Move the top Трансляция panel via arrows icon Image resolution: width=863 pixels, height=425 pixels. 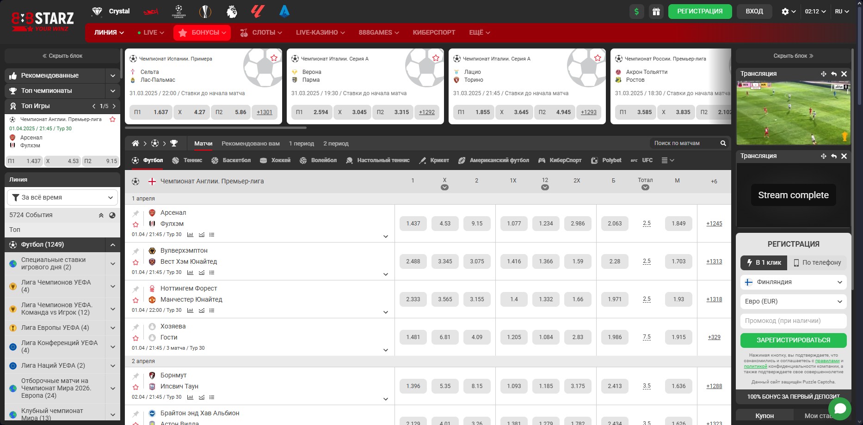(x=823, y=74)
